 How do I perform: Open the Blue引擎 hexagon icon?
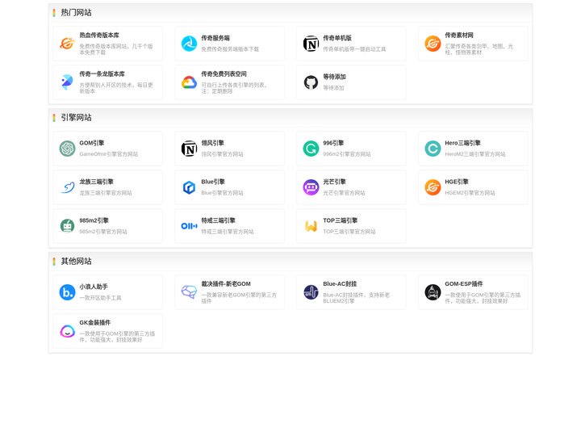pyautogui.click(x=189, y=187)
